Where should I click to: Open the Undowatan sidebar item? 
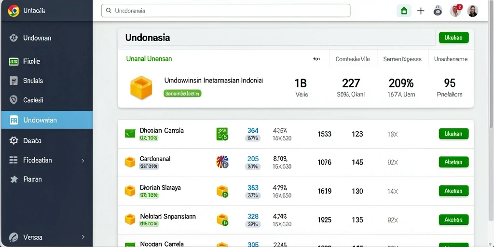tap(47, 120)
